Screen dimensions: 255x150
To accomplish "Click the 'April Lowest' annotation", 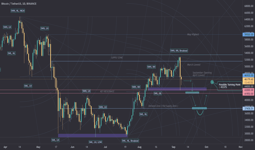I will [199, 75].
